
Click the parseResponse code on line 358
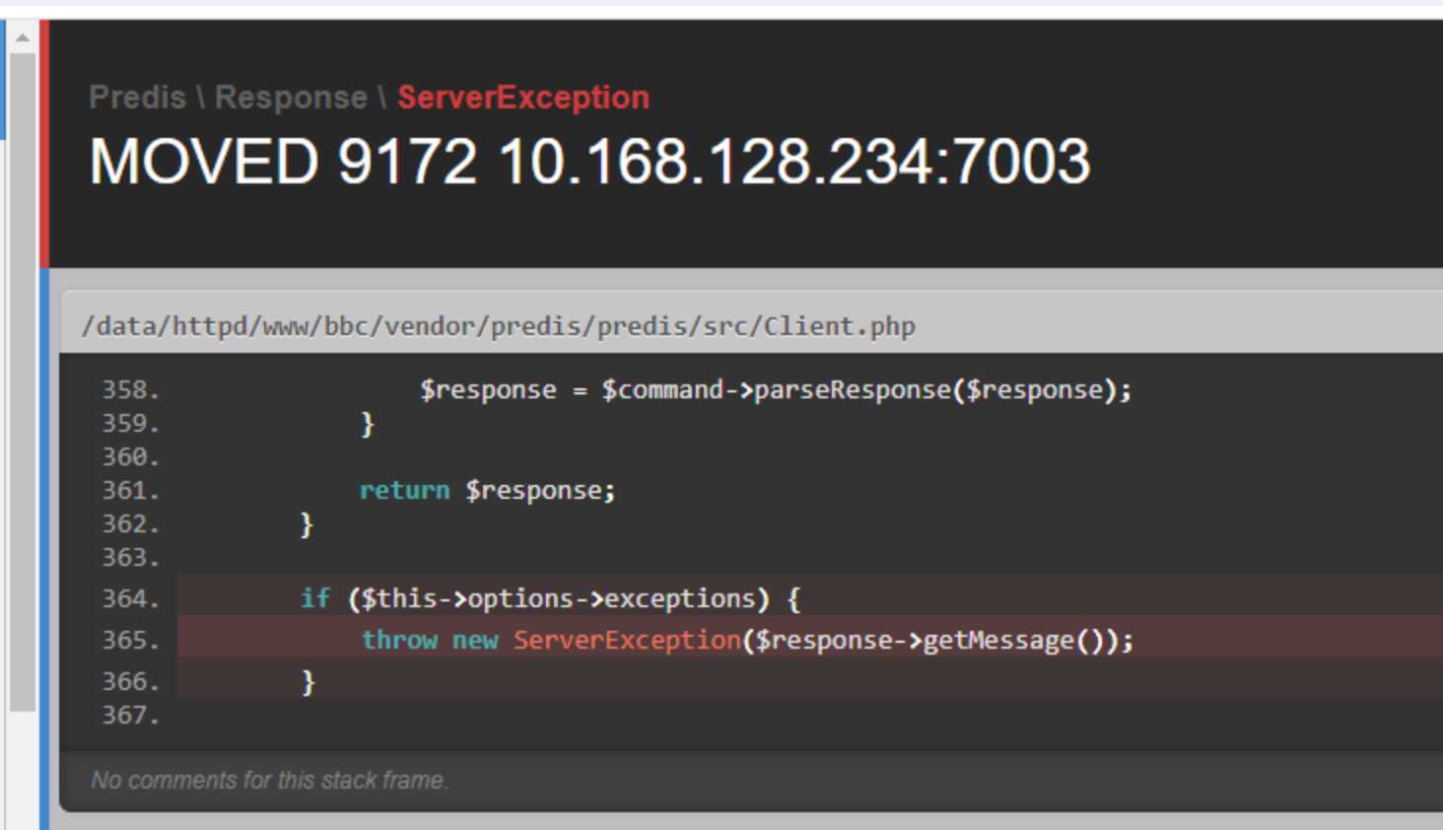tap(852, 390)
